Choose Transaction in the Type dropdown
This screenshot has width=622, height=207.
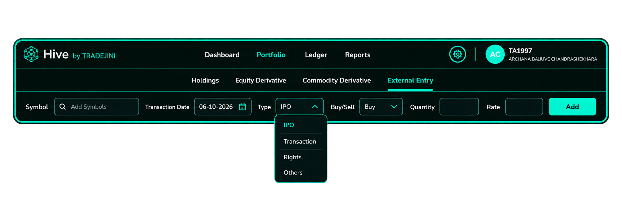(x=300, y=141)
